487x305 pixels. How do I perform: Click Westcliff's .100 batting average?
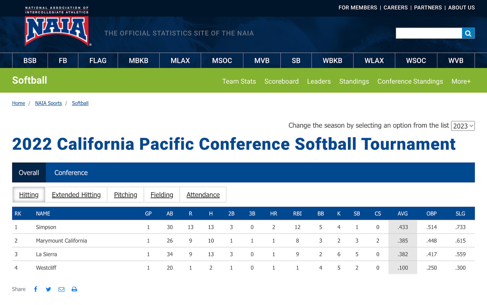point(403,268)
